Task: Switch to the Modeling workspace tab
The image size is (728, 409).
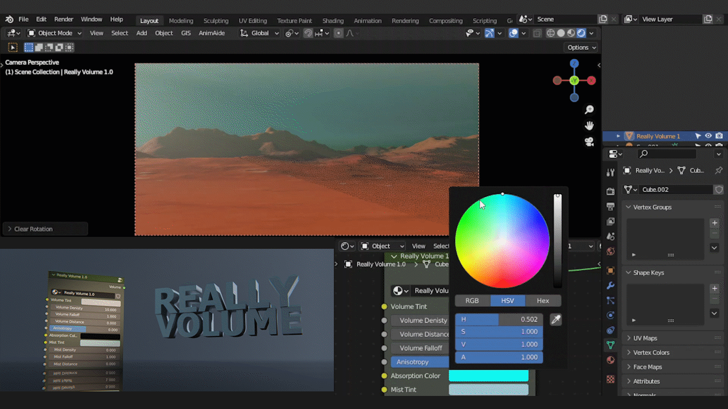Action: tap(181, 20)
